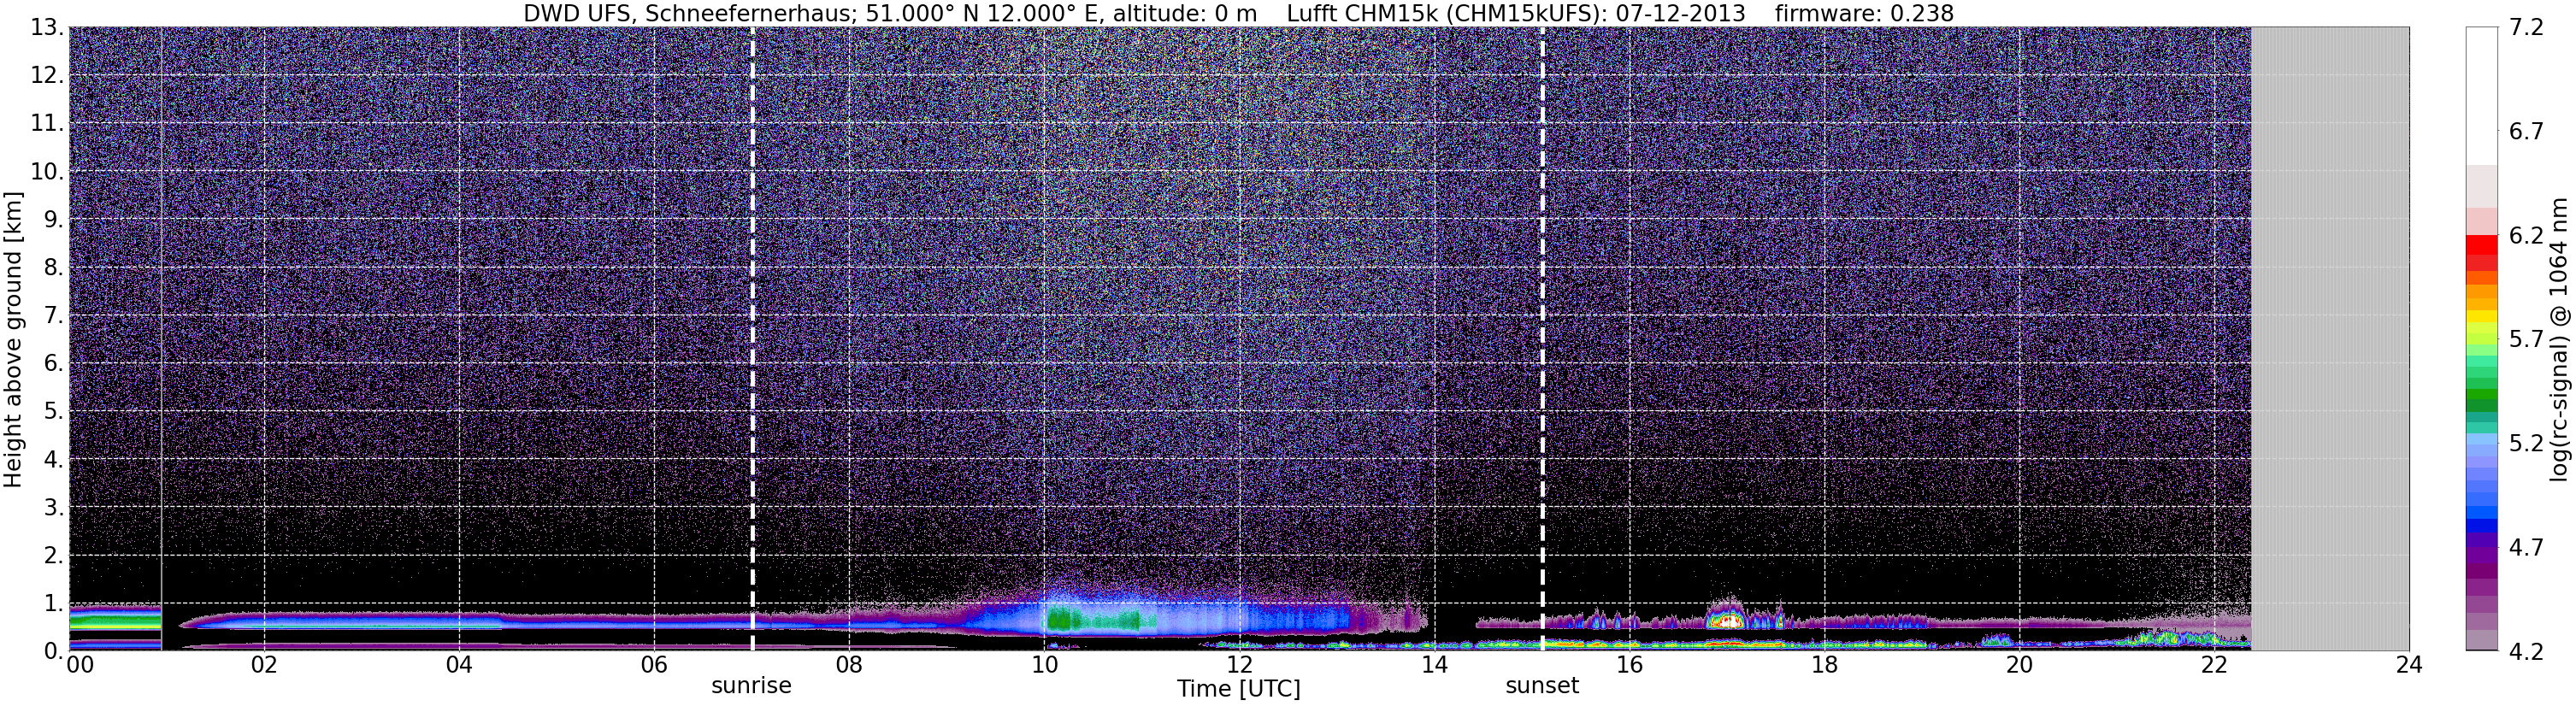Click the y-axis tick label '5.'

(54, 412)
